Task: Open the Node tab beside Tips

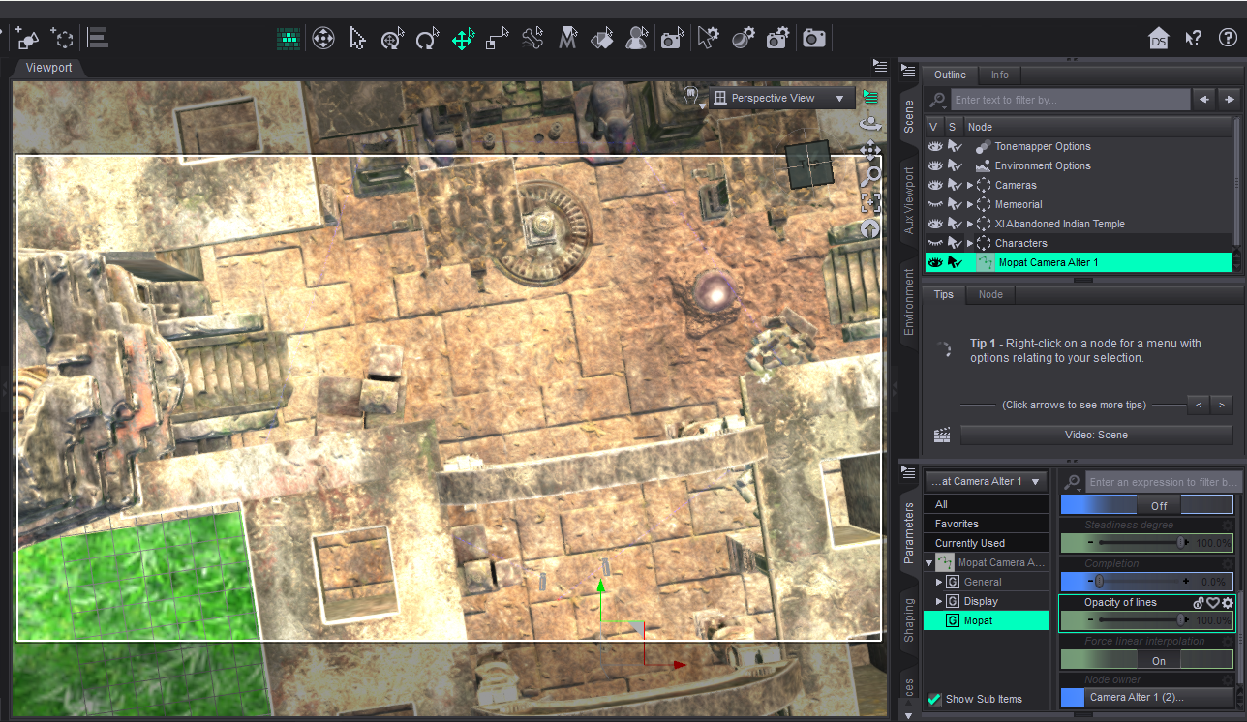Action: (989, 294)
